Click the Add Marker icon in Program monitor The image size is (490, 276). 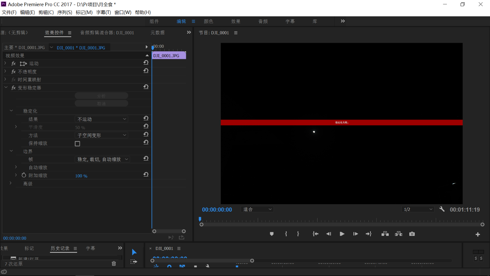click(271, 234)
